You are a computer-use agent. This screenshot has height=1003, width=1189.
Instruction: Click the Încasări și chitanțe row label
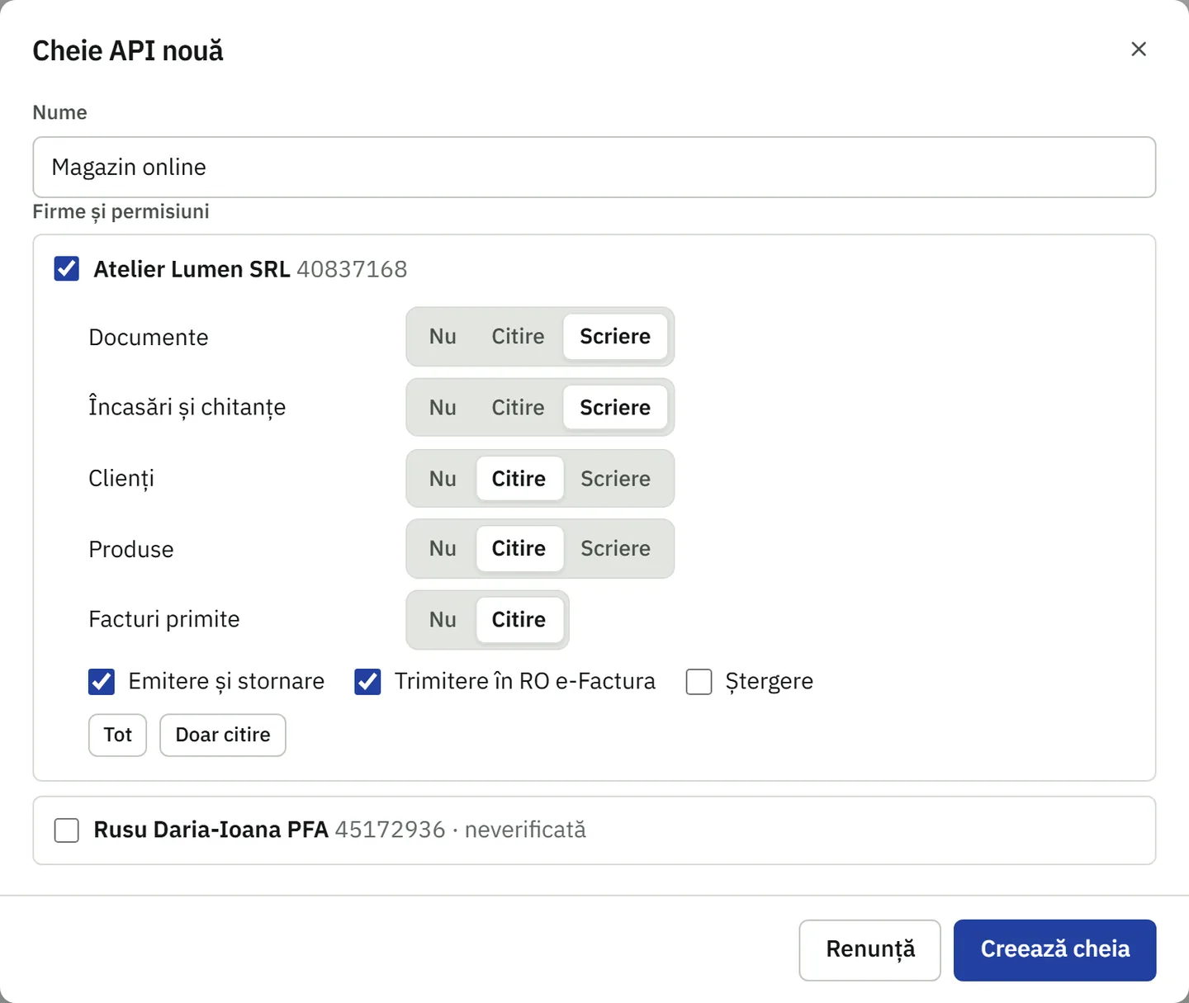[187, 408]
